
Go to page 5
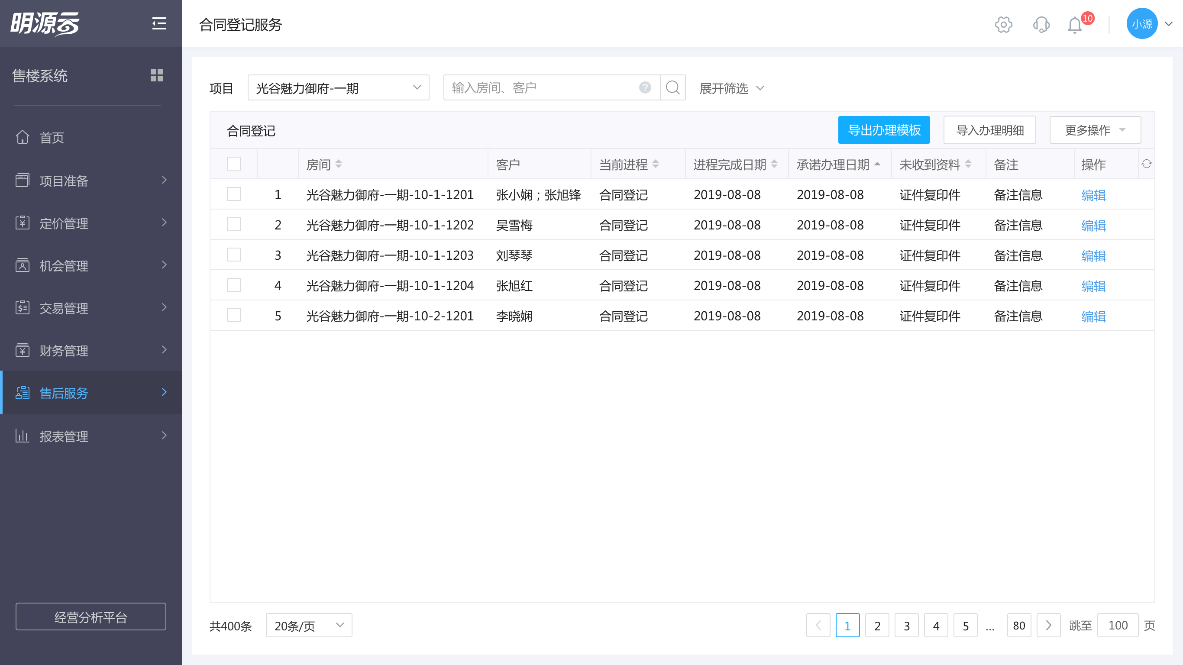(965, 625)
